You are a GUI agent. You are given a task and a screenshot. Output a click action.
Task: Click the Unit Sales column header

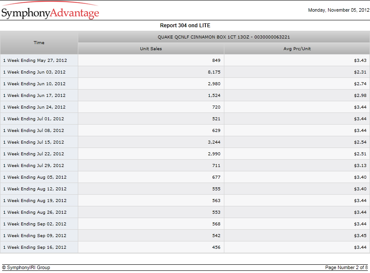point(151,48)
